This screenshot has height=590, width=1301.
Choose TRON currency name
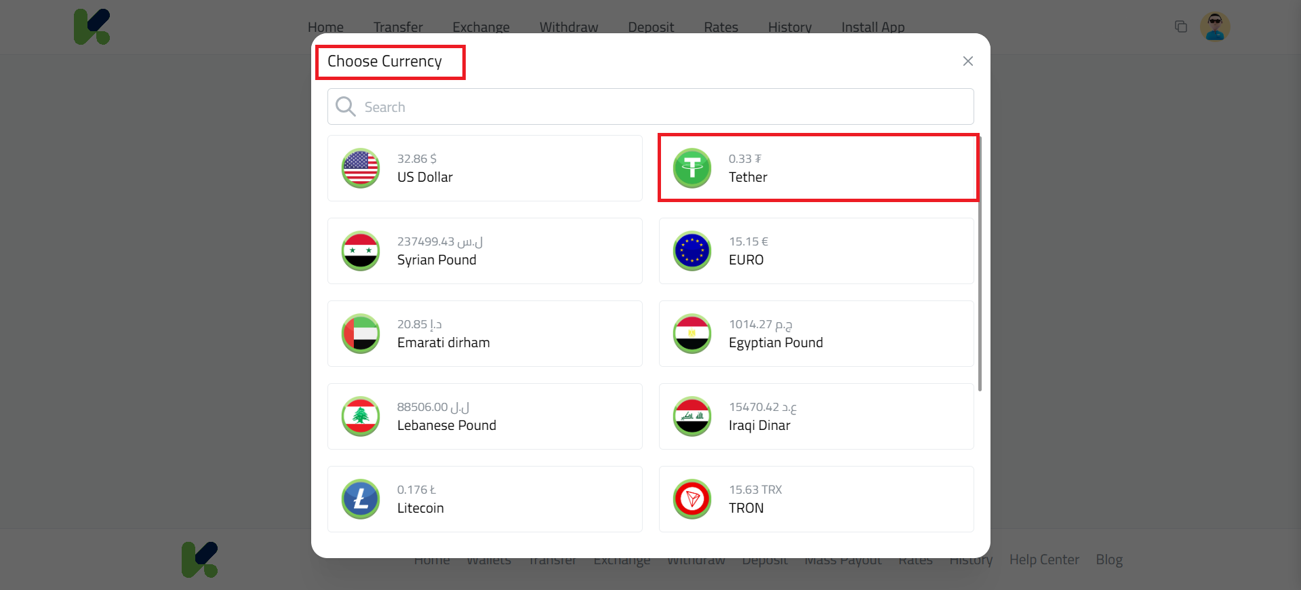[746, 508]
